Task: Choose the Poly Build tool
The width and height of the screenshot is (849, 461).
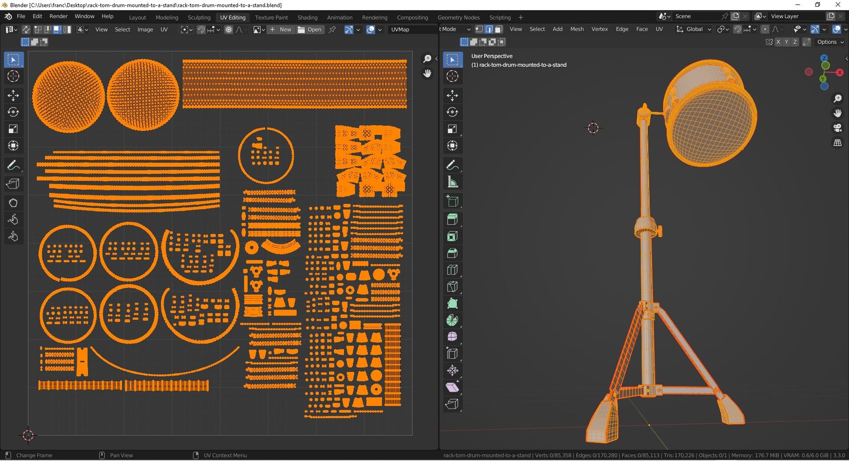Action: point(452,303)
